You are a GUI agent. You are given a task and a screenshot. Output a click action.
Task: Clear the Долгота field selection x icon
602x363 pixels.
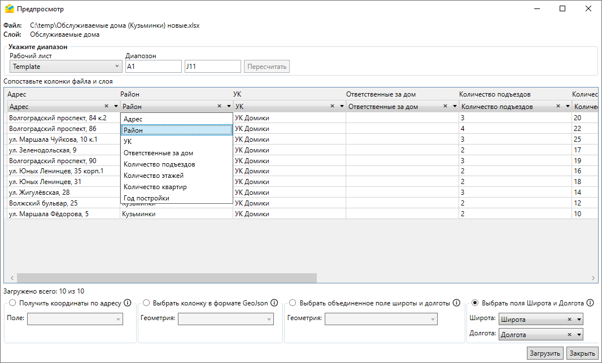pyautogui.click(x=570, y=335)
